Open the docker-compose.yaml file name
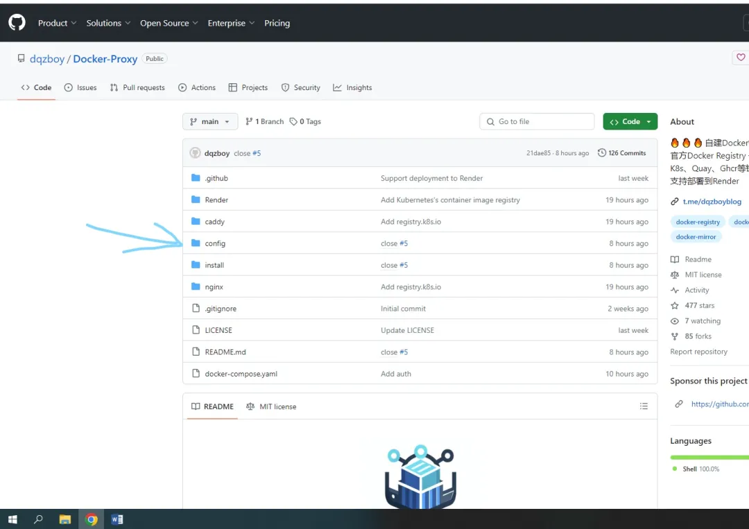 pyautogui.click(x=241, y=374)
